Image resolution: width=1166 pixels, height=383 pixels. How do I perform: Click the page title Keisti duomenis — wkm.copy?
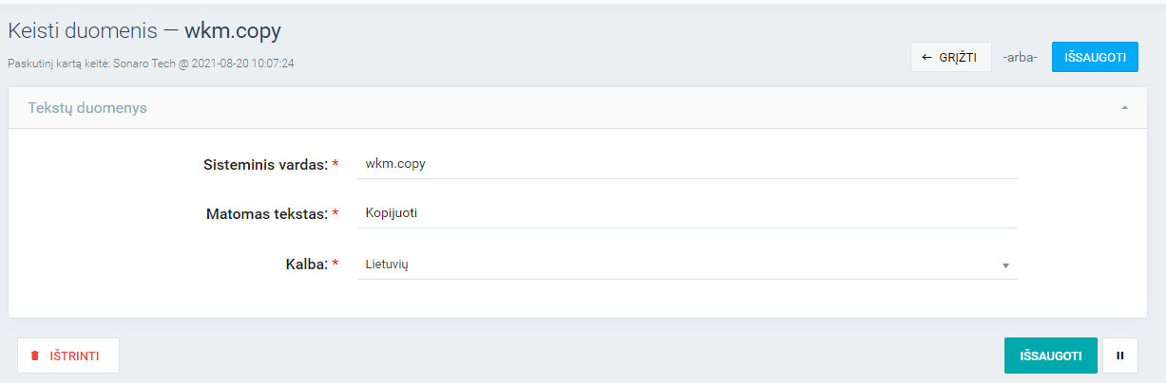144,30
